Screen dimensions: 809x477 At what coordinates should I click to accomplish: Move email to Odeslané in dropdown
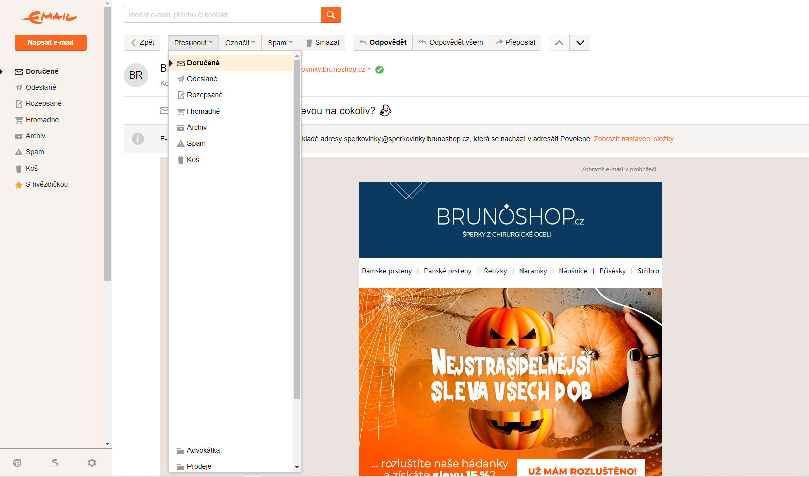[x=230, y=79]
